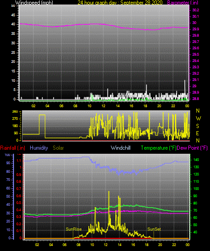Image resolution: width=210 pixels, height=251 pixels.
Task: Click the W wind direction letter
Action: [x=198, y=118]
